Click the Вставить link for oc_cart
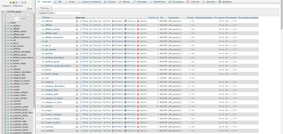 (x=119, y=78)
